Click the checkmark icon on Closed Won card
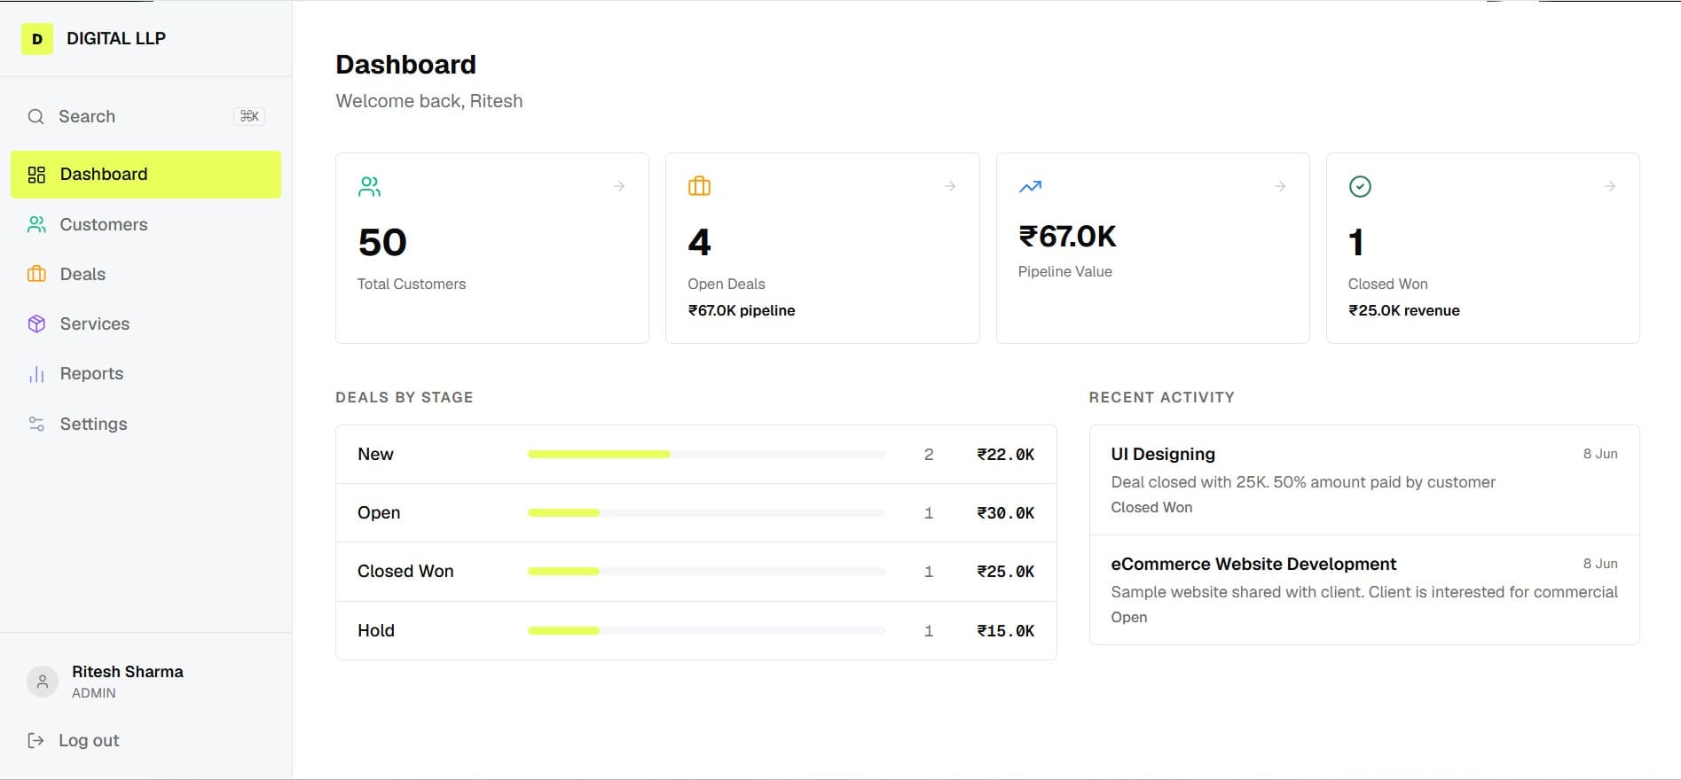The width and height of the screenshot is (1681, 780). pos(1360,186)
